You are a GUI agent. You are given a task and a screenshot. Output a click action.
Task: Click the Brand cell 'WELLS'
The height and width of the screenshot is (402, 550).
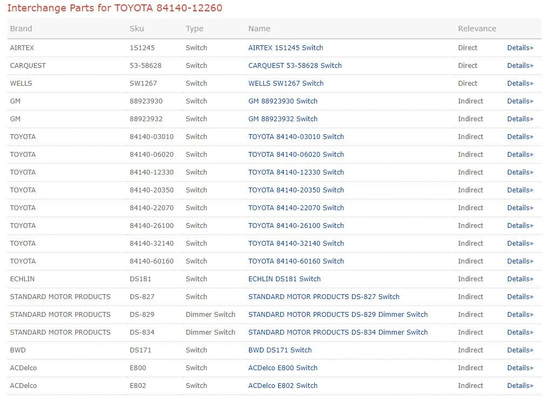(21, 84)
